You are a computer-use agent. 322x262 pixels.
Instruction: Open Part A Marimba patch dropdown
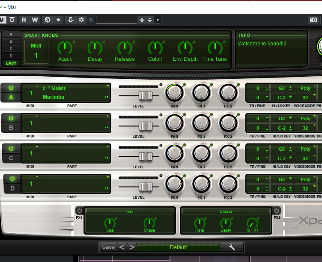click(107, 86)
